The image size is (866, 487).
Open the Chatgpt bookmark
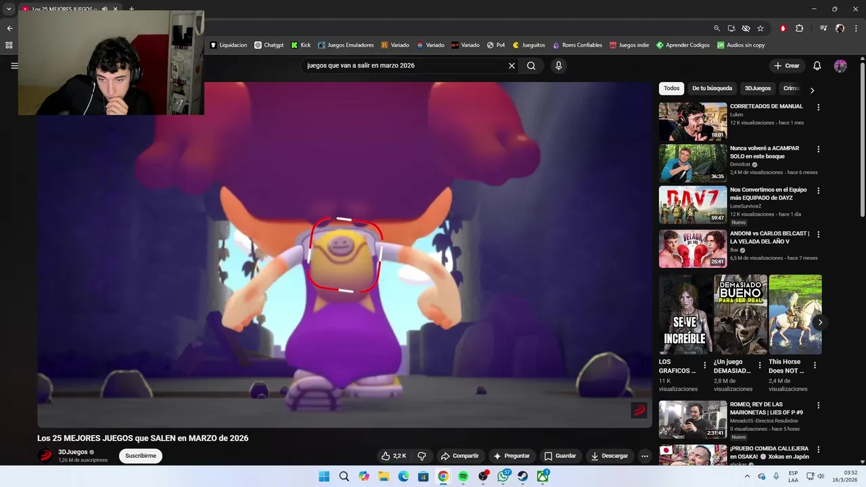click(269, 45)
